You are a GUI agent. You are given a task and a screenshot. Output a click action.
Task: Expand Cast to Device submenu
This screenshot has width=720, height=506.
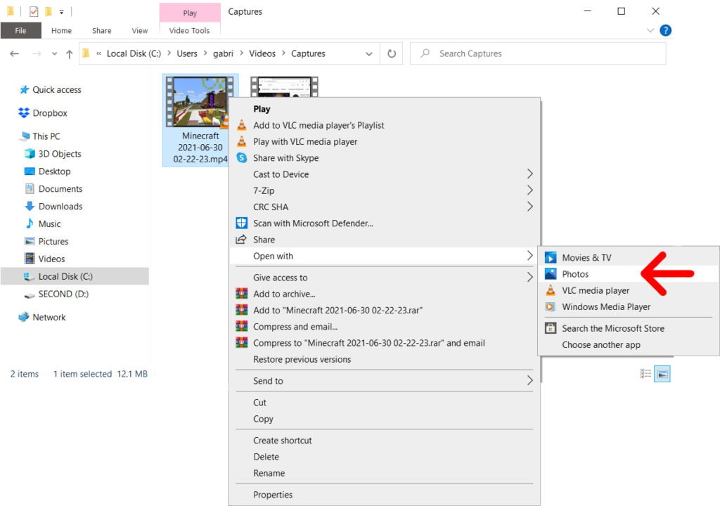[x=385, y=174]
